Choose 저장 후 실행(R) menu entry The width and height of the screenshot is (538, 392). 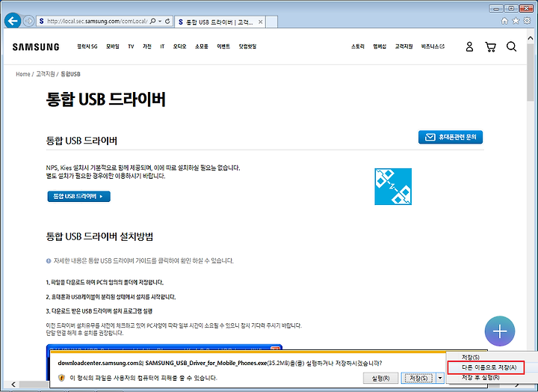480,378
